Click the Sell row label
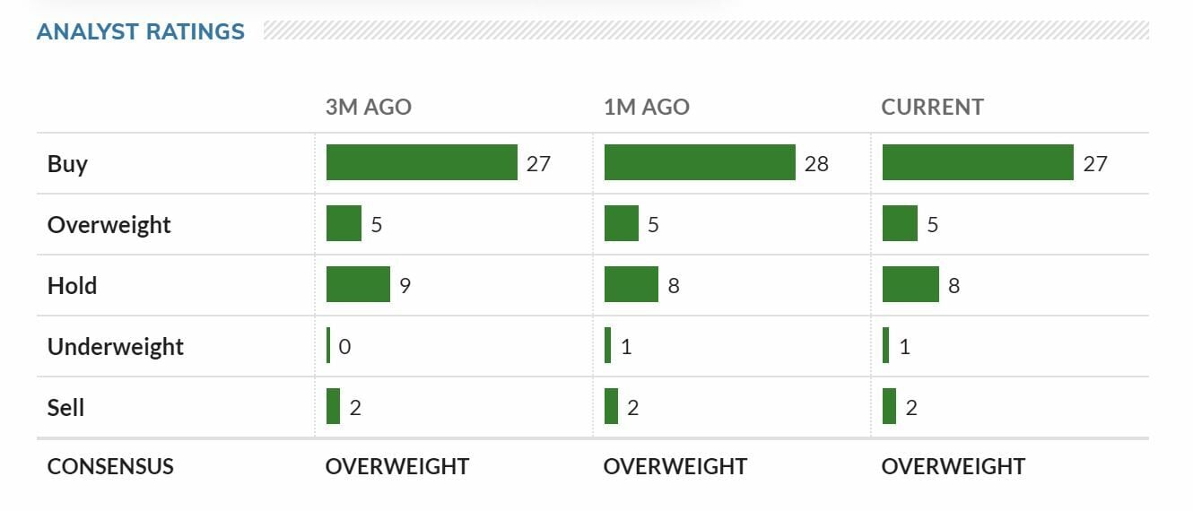This screenshot has width=1193, height=511. click(x=65, y=408)
